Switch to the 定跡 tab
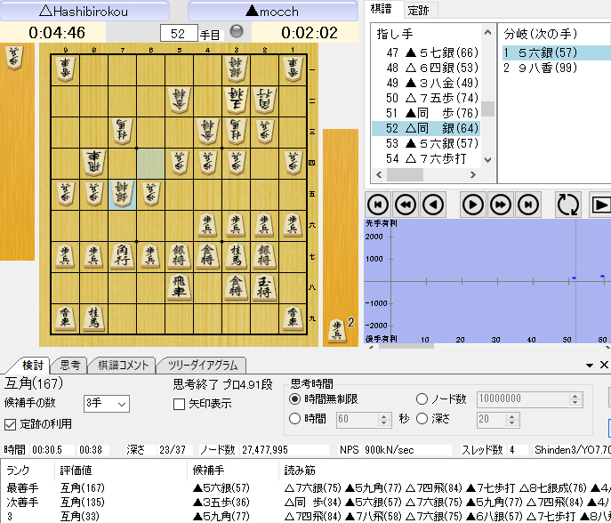611x523 pixels. 419,10
